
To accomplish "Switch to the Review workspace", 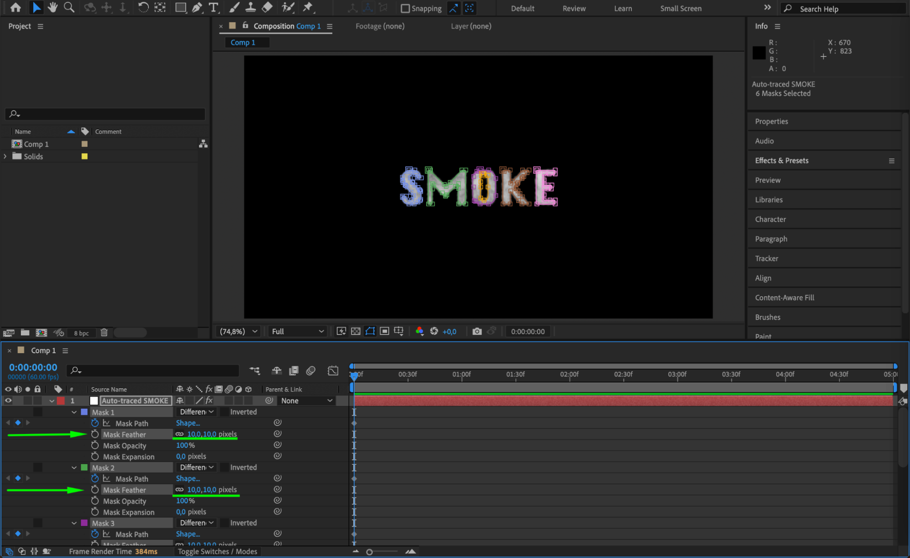I will [574, 9].
